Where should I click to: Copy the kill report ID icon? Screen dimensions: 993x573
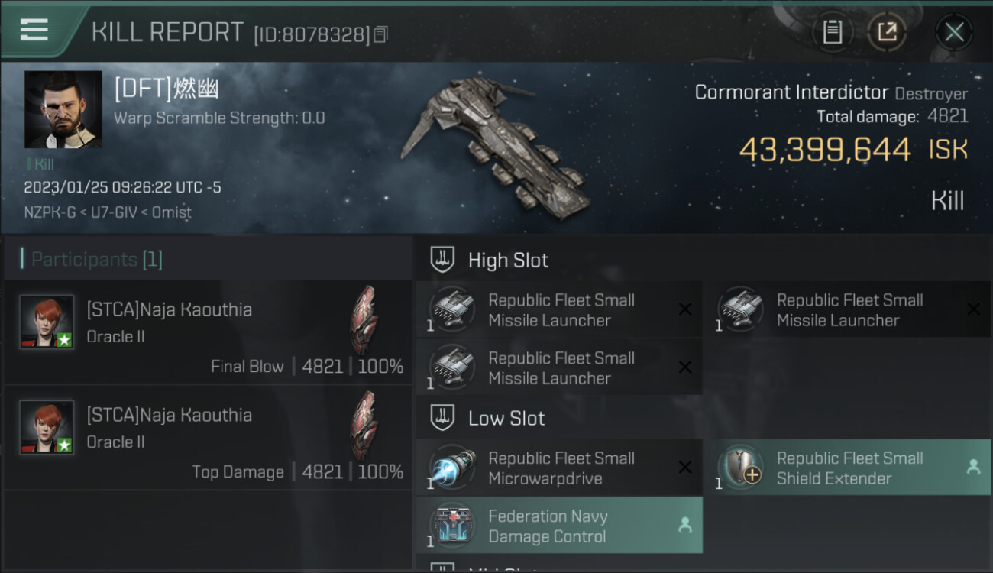[381, 34]
